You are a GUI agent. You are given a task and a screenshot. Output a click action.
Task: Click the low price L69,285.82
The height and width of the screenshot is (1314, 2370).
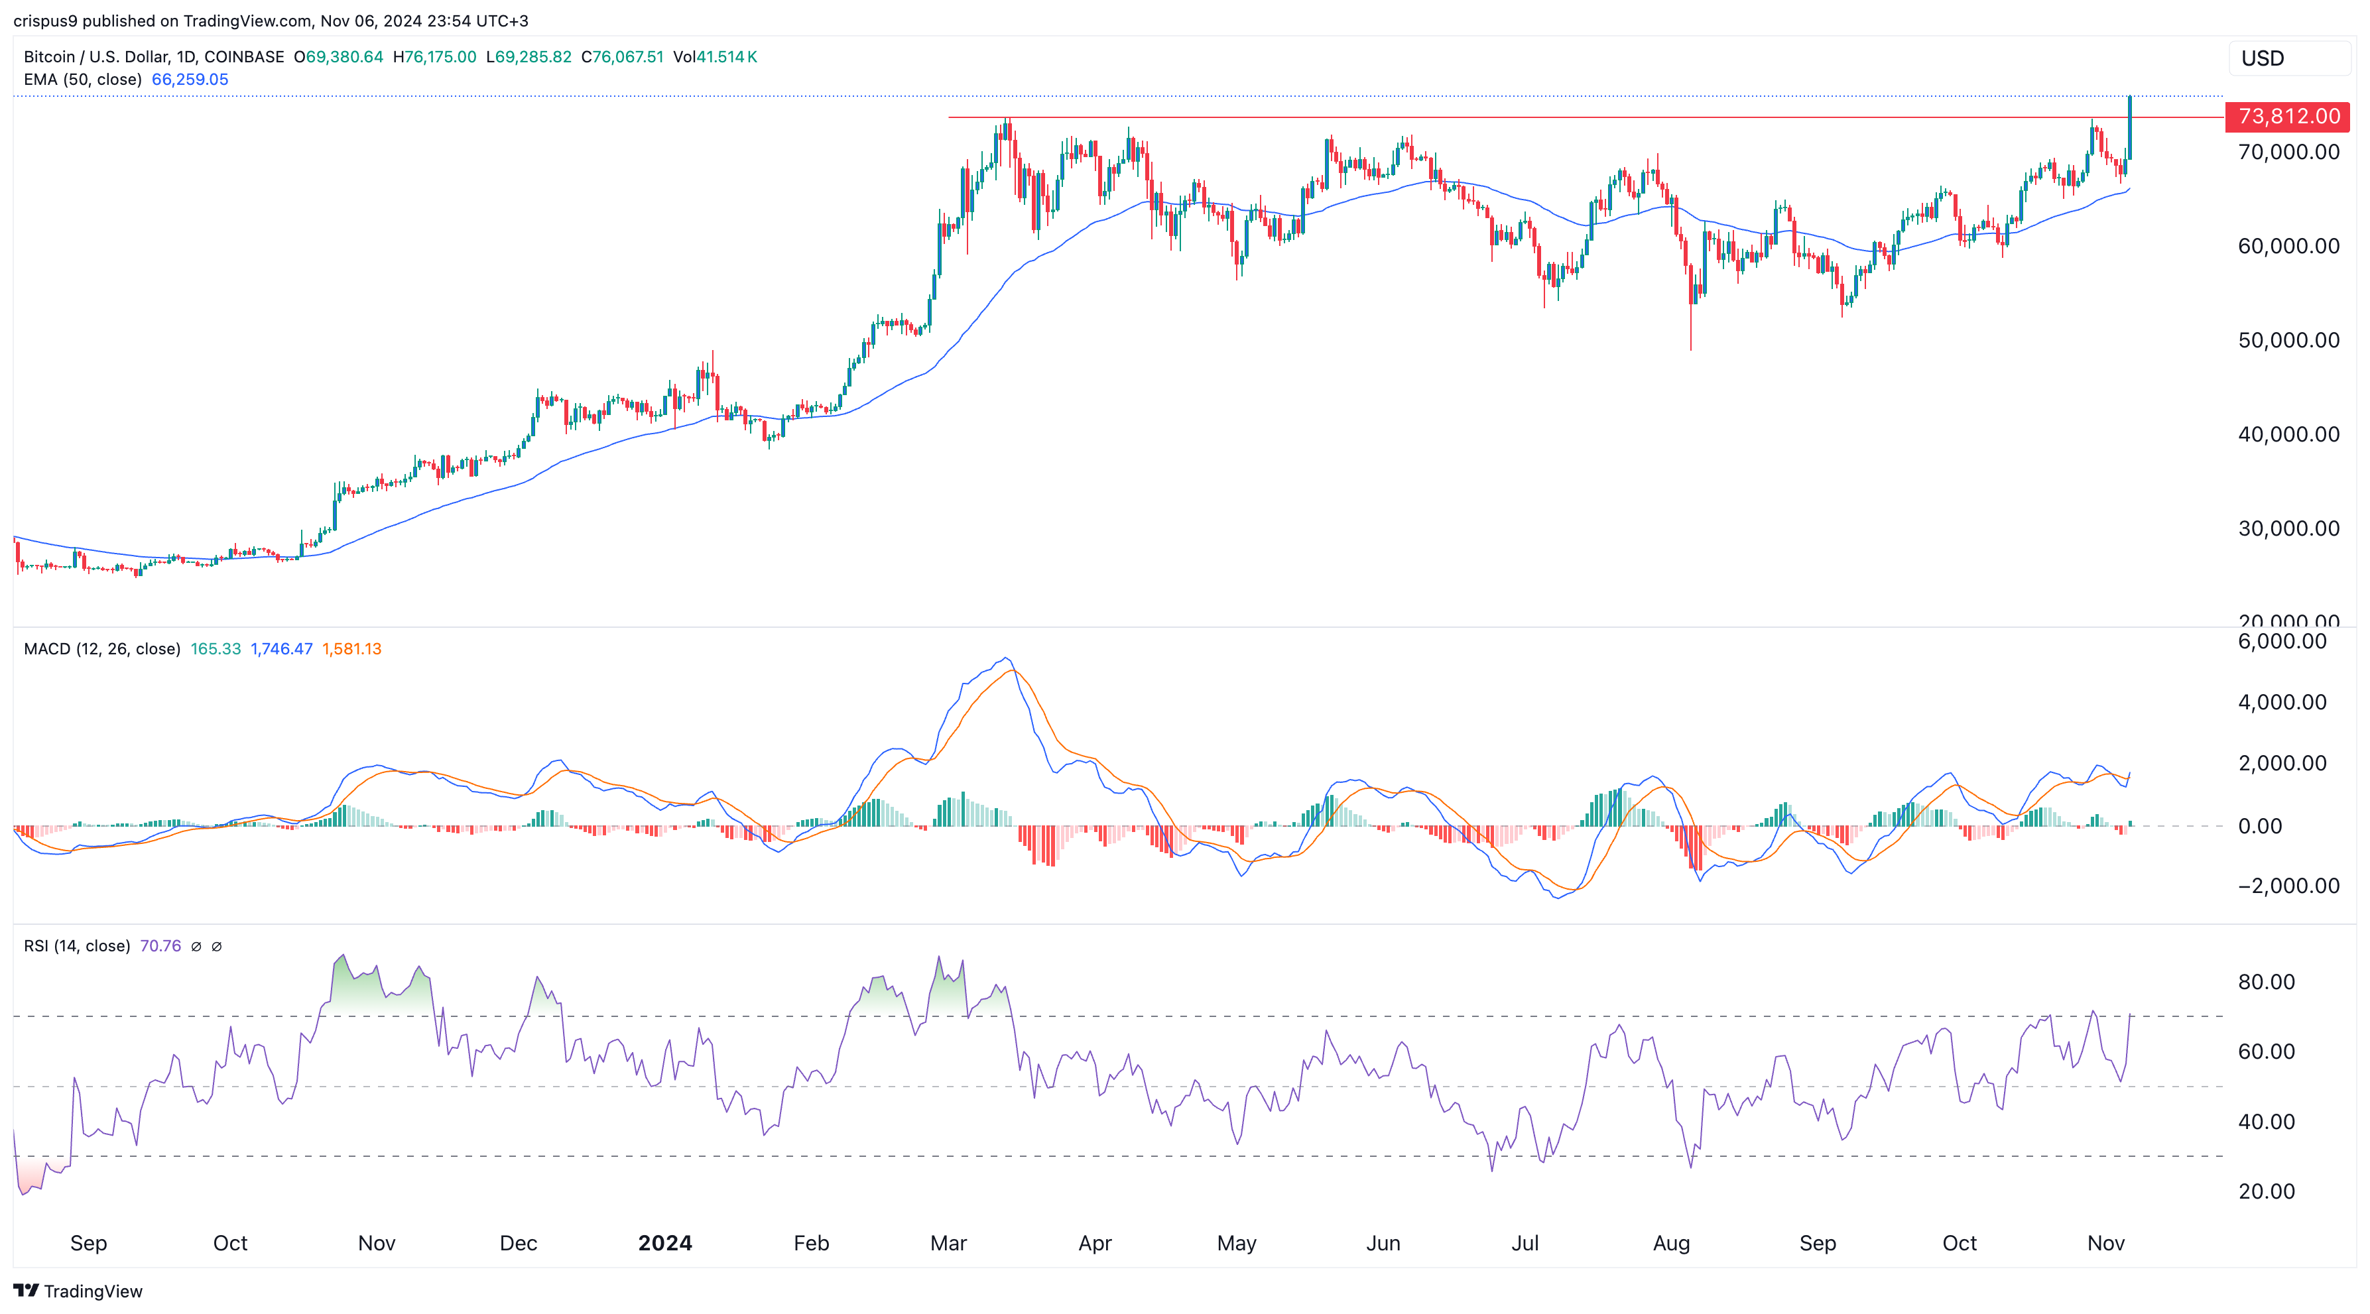(x=529, y=56)
